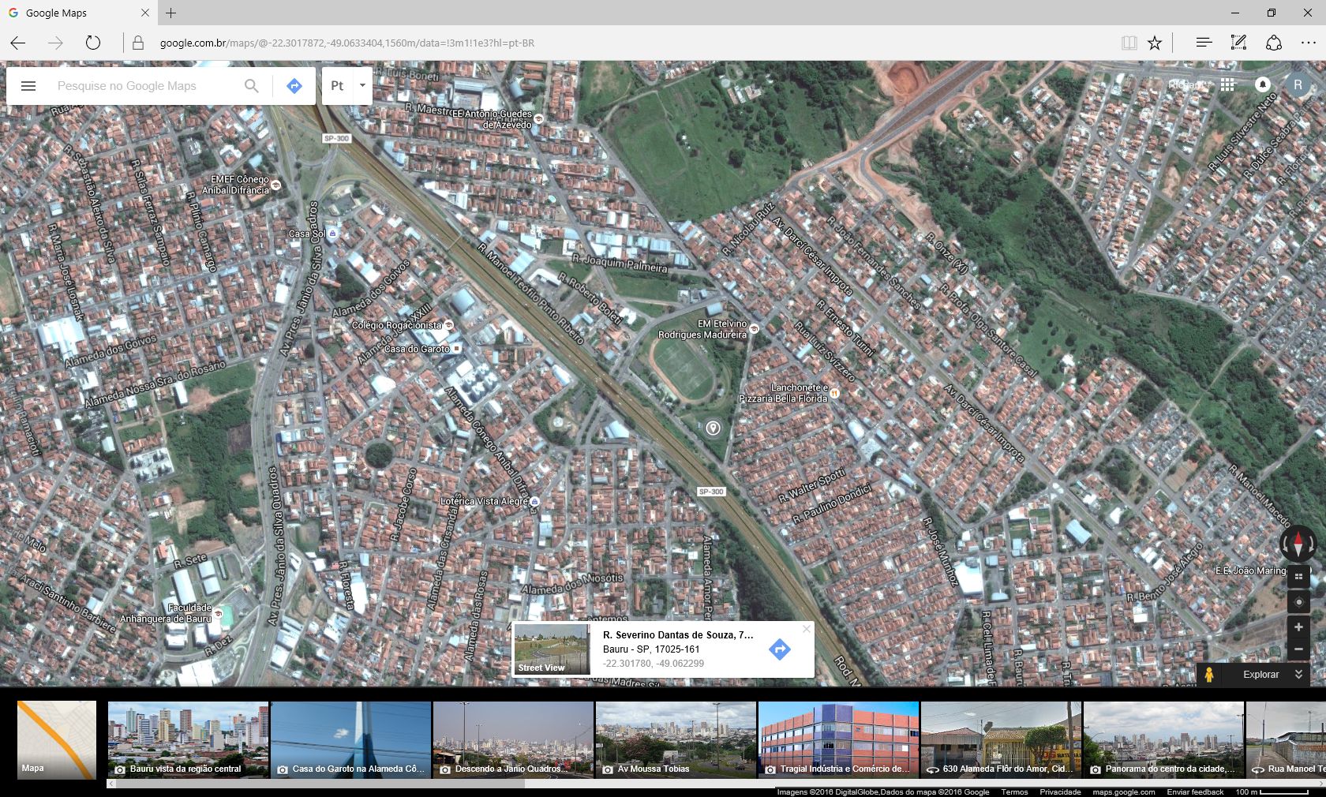Switch to Mapa view thumbnail

[x=57, y=739]
